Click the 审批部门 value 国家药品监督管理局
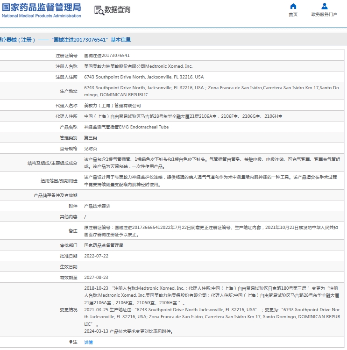 (x=104, y=245)
